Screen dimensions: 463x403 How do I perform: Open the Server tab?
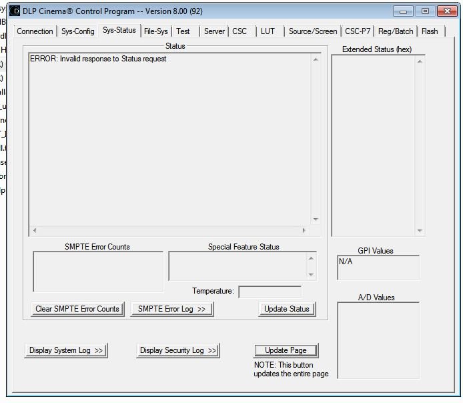pos(214,31)
